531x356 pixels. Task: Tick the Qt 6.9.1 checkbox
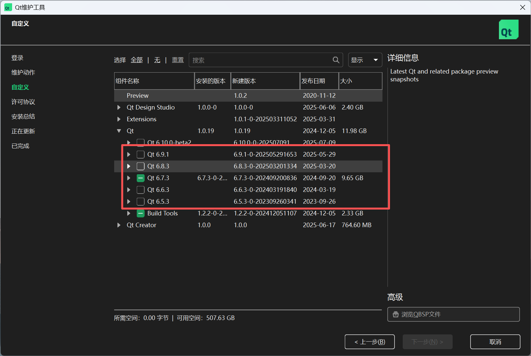point(141,154)
